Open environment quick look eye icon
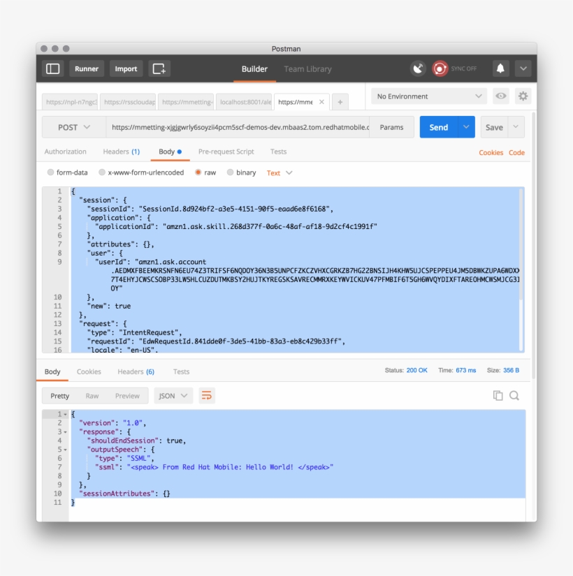Viewport: 573px width, 576px height. [501, 96]
